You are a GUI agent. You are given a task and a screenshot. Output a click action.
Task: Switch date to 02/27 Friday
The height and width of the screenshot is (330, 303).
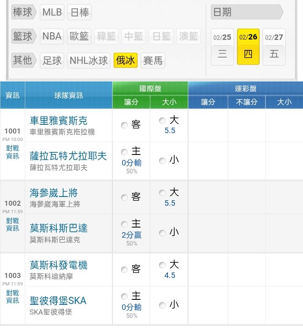[x=274, y=47]
